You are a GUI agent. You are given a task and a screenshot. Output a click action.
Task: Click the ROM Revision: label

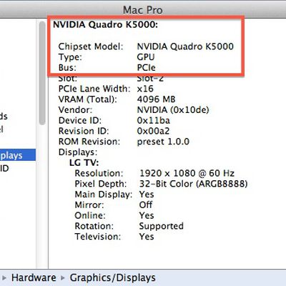click(x=89, y=142)
